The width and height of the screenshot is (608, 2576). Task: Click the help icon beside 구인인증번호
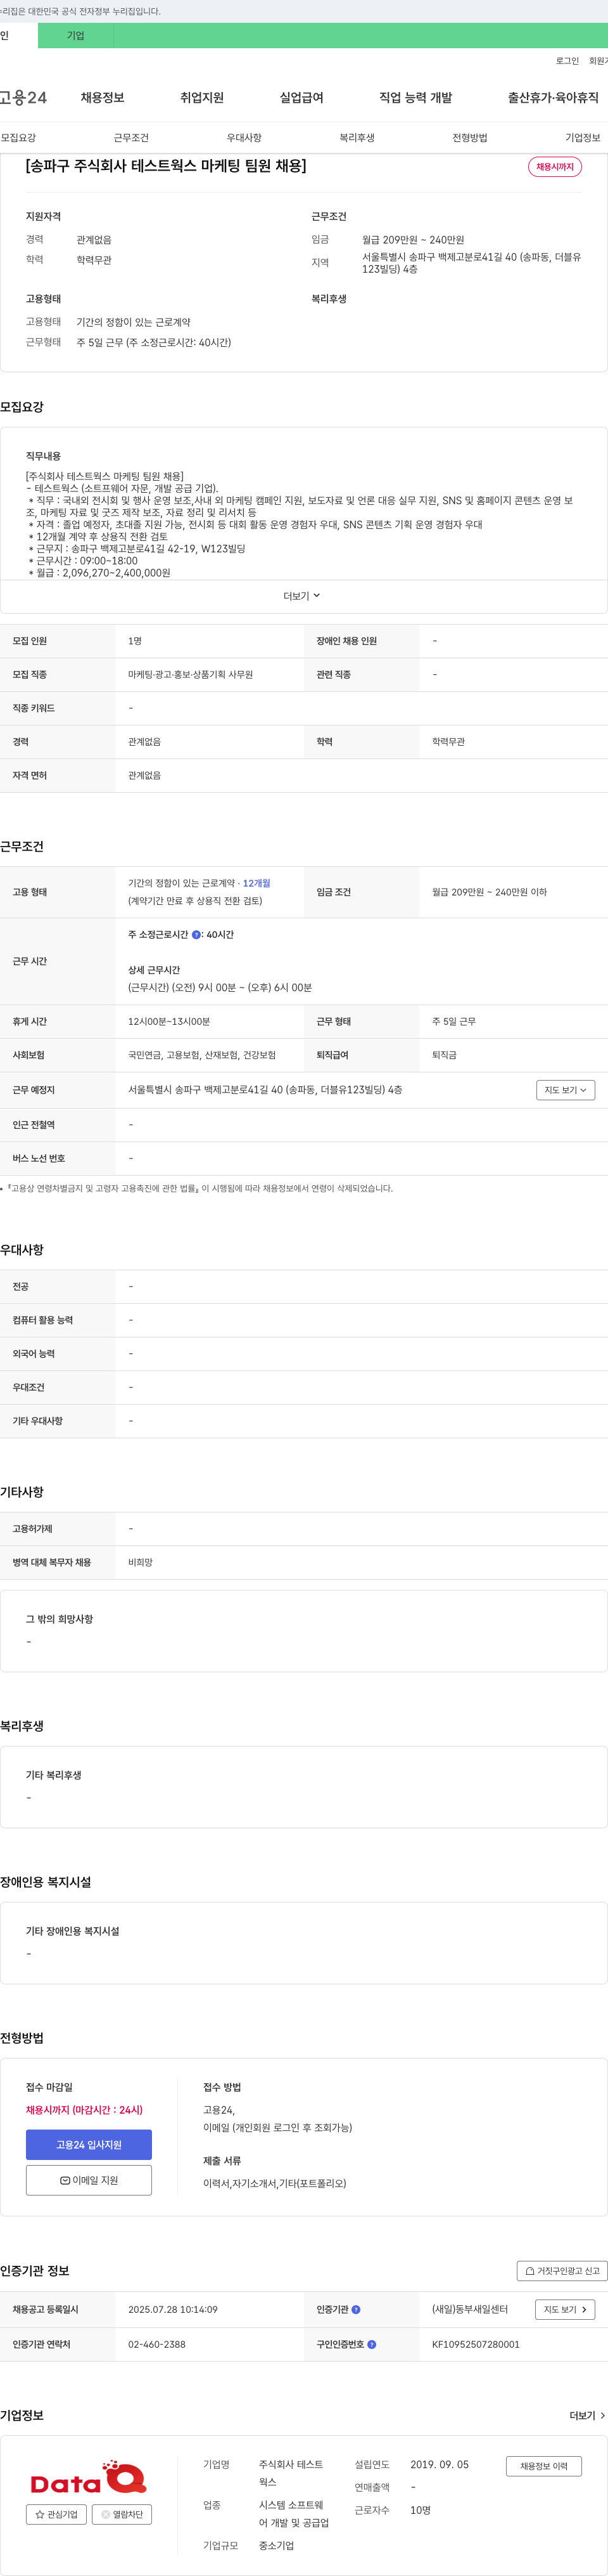point(372,2345)
